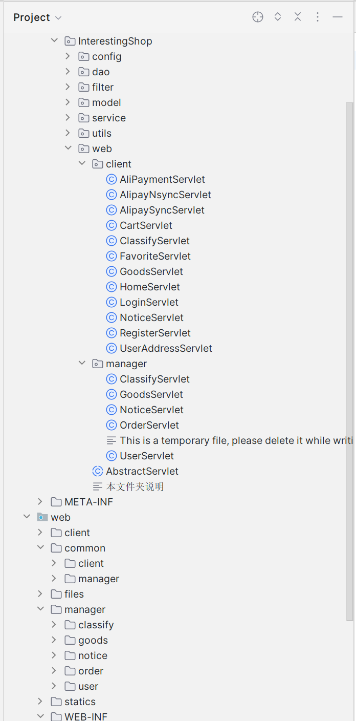Expand the META-INF folder
Screen dimensions: 356x721
(40, 502)
